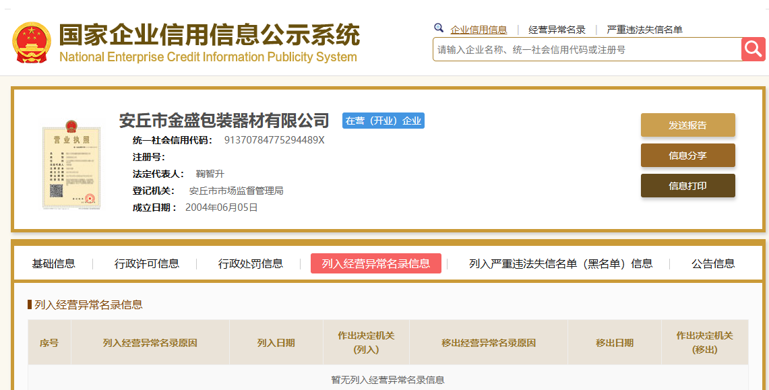Click the 序号 column header
Viewport: 769px width, 390px height.
49,342
